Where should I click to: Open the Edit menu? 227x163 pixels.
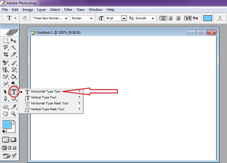(x=15, y=10)
